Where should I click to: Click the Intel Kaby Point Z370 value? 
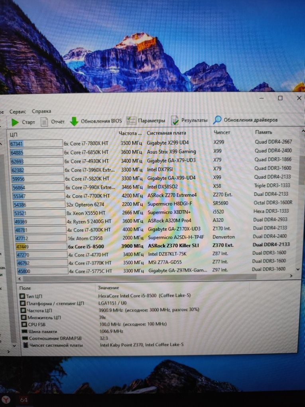pyautogui.click(x=142, y=345)
